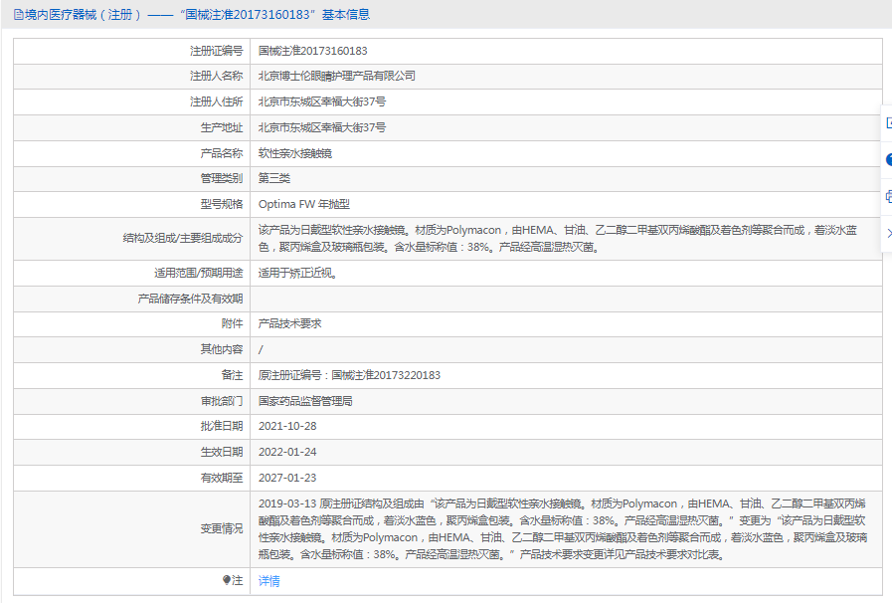892x603 pixels.
Task: Click the blue circle icon in the right sidebar
Action: click(887, 159)
